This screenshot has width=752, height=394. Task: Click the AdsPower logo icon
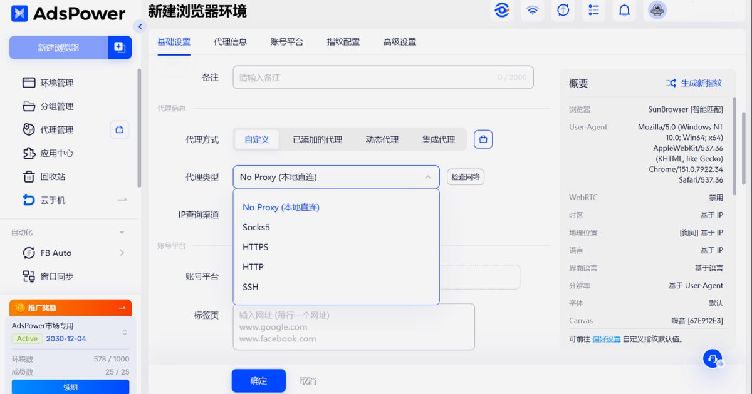click(x=20, y=13)
